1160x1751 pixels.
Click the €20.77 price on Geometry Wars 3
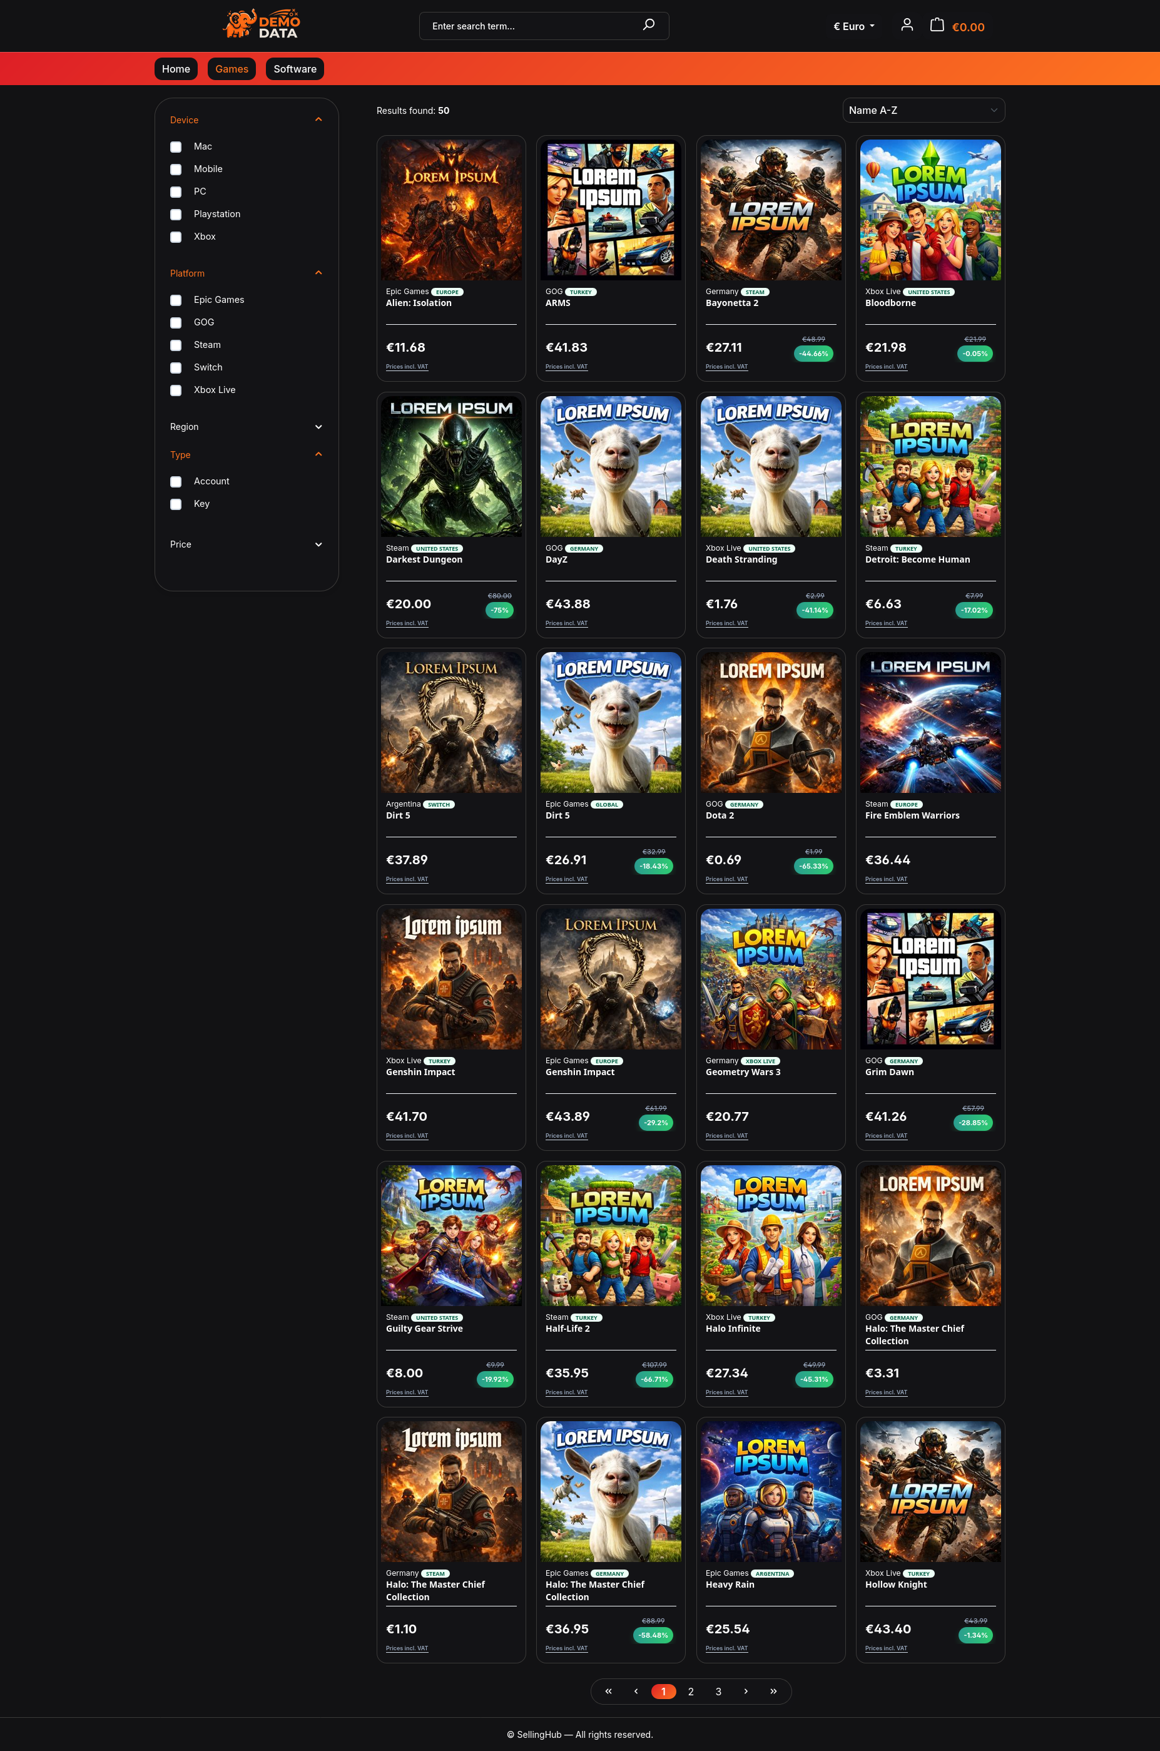tap(727, 1116)
